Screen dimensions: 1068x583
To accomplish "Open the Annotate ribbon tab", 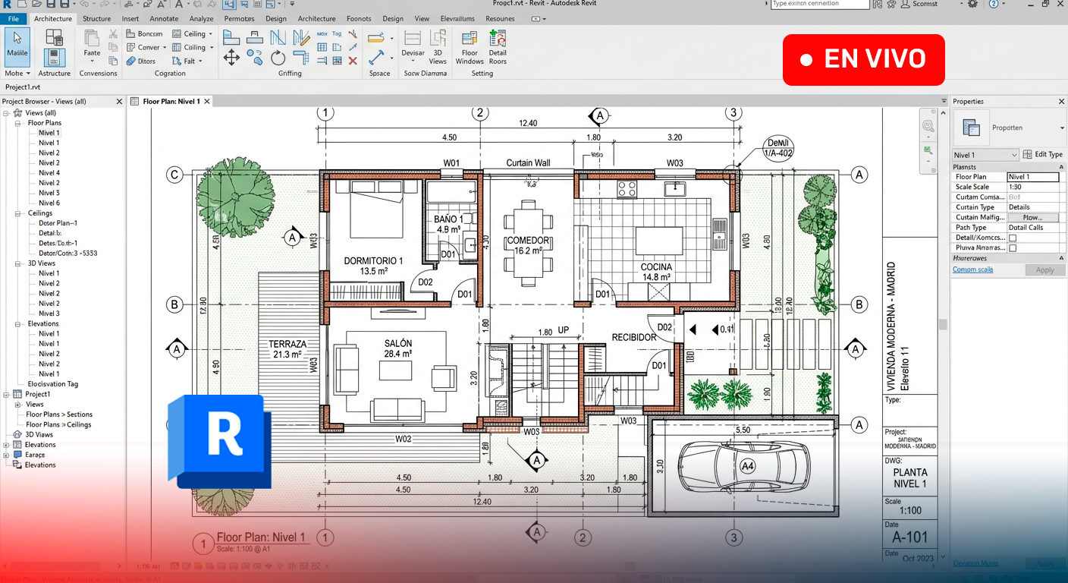I will coord(164,19).
